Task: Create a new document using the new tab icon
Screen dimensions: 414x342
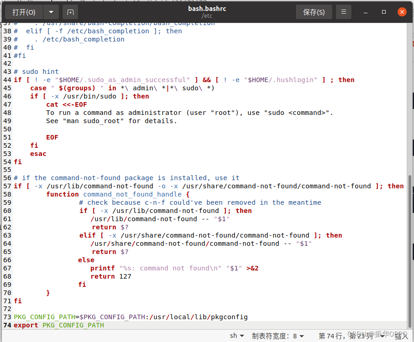Action: (x=69, y=12)
